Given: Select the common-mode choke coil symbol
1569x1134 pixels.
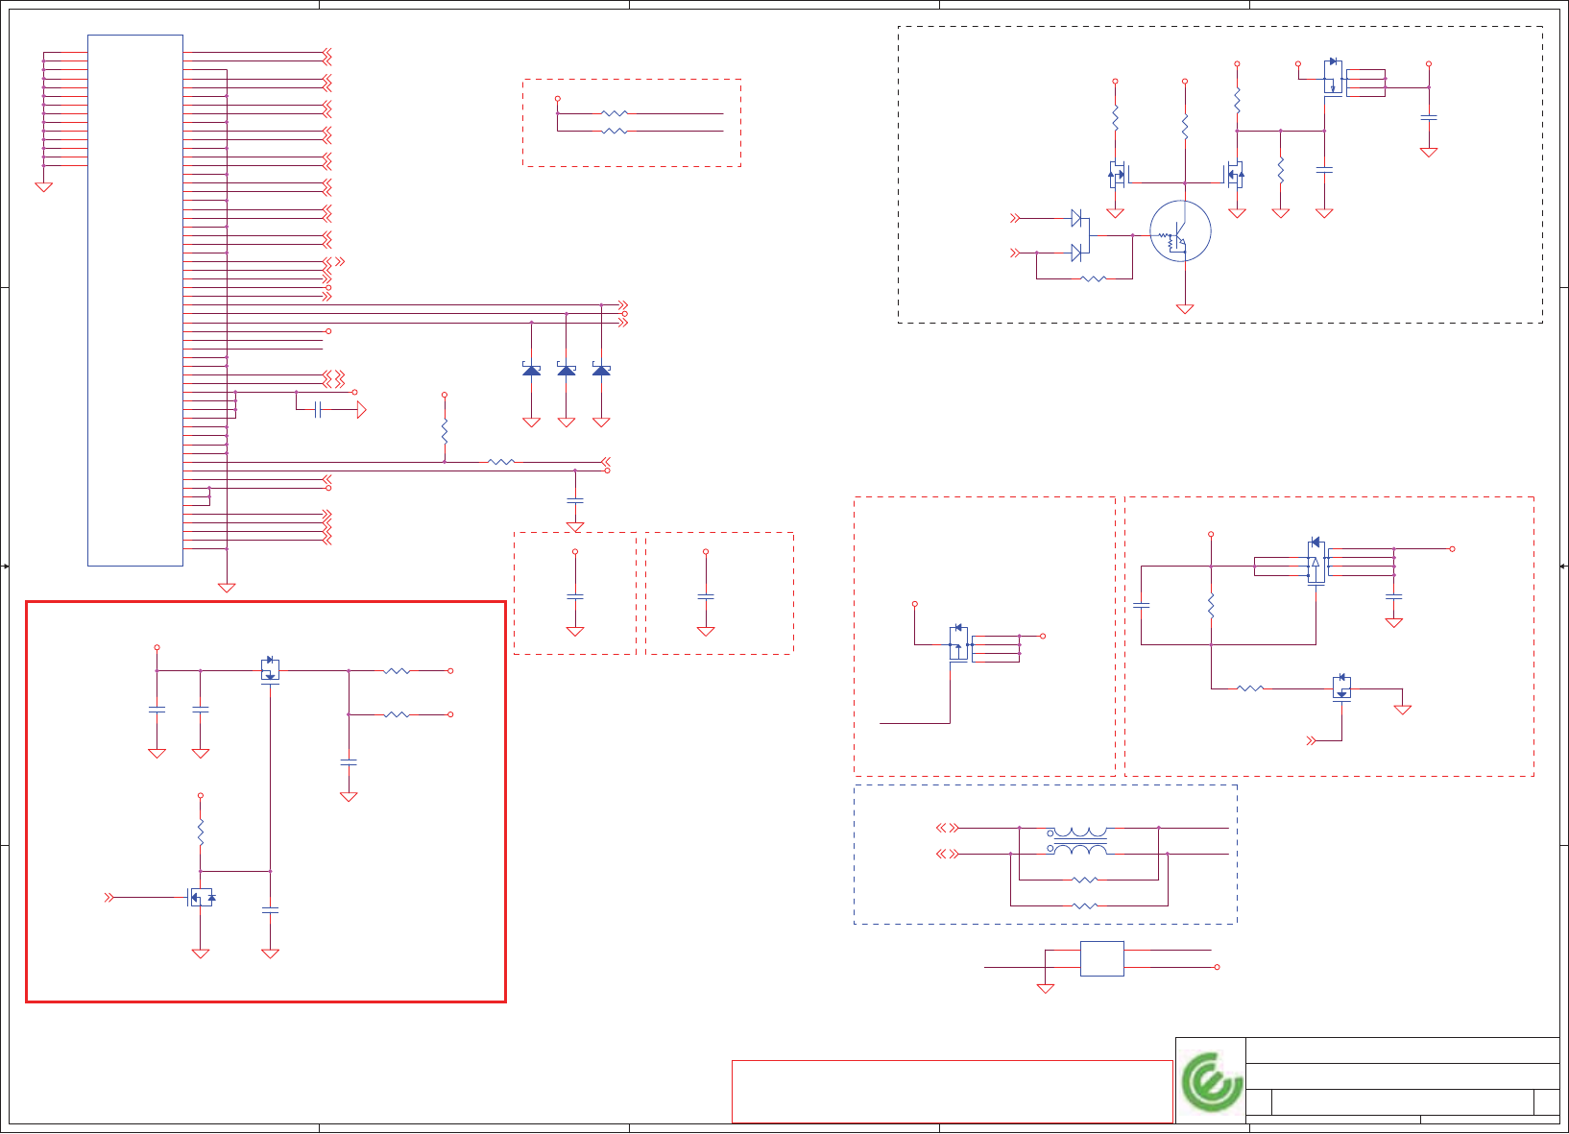Looking at the screenshot, I should pos(1078,841).
